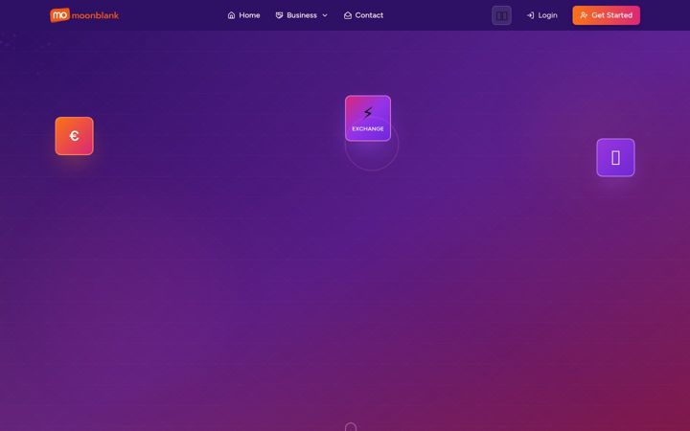Go to the Contact page

click(363, 15)
